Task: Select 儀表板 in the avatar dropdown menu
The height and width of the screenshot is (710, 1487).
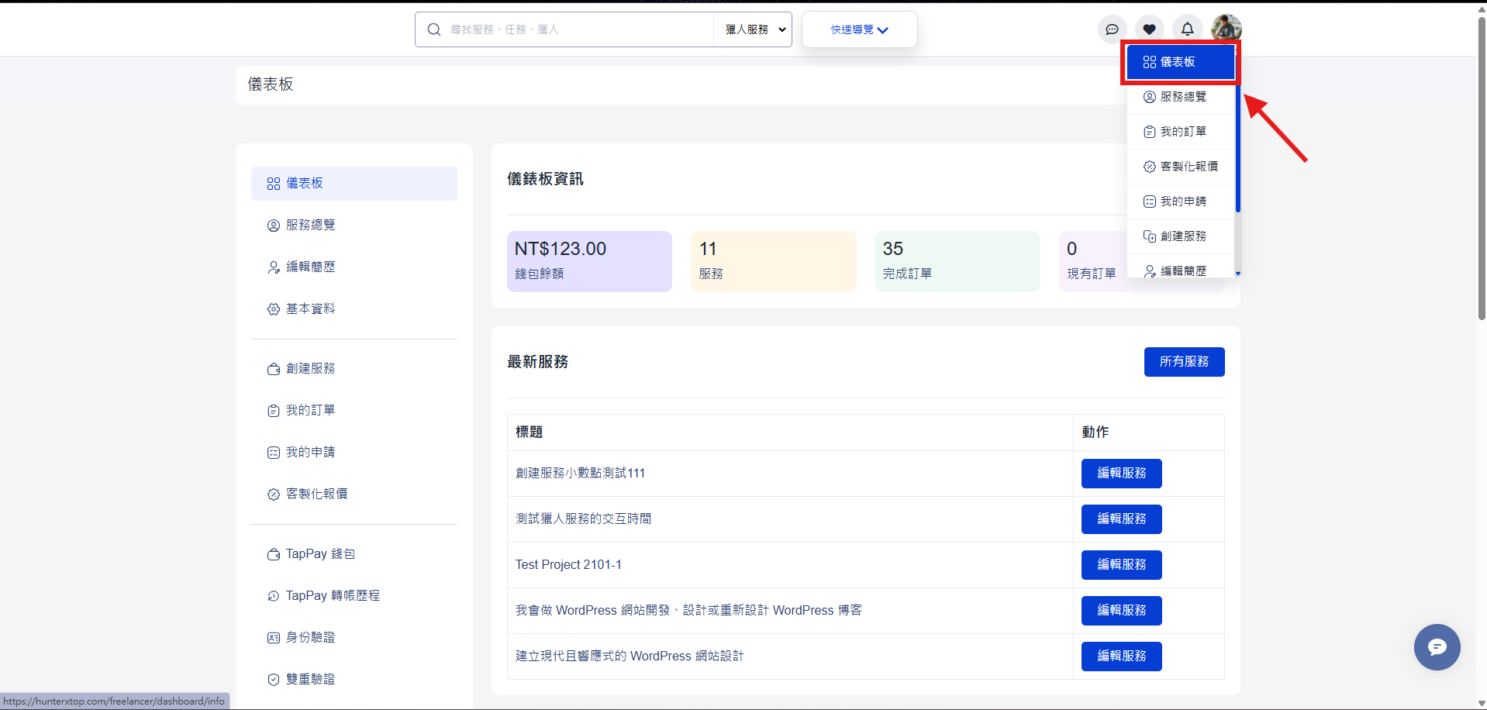Action: (1179, 62)
